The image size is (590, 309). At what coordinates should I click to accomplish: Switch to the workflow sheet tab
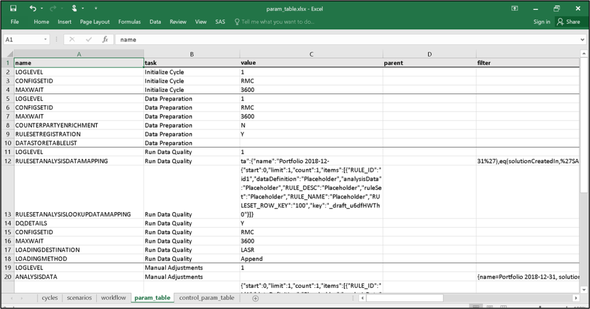point(113,298)
